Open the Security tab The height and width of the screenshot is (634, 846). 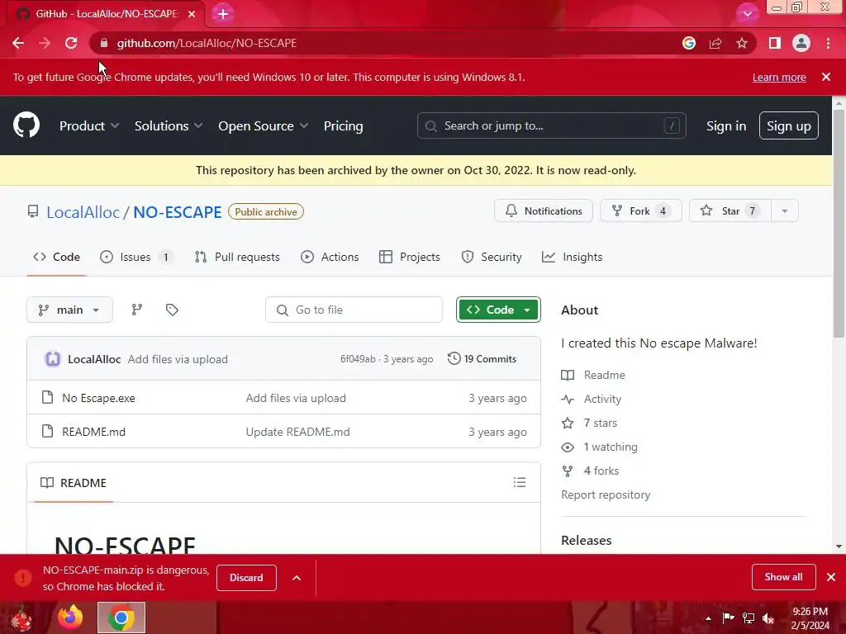click(492, 258)
